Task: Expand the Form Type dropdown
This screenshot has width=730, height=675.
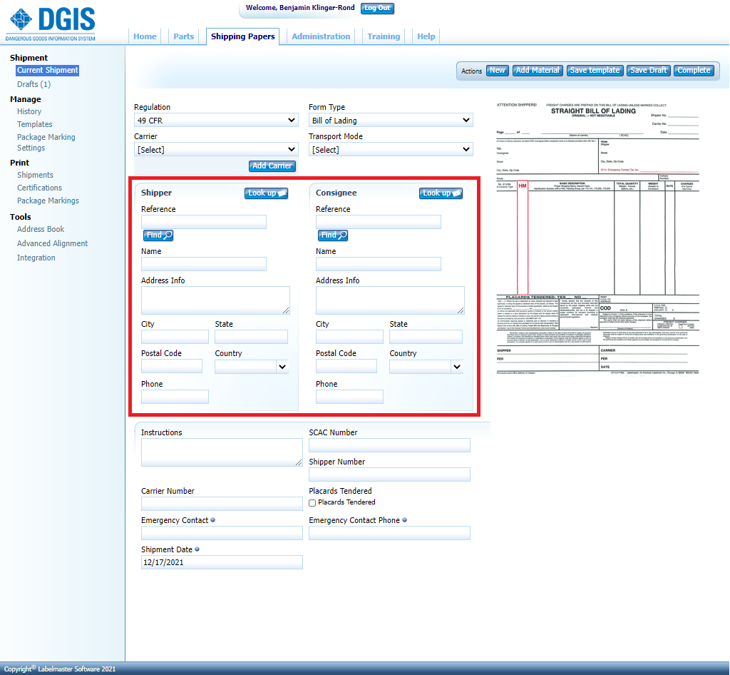Action: coord(390,121)
